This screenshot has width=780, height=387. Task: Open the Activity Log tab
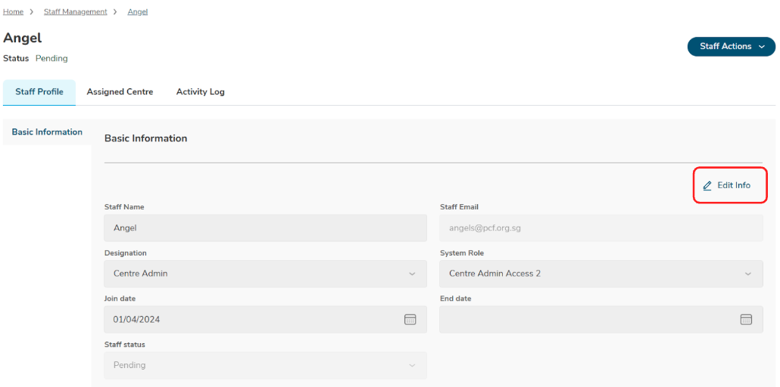(x=200, y=92)
